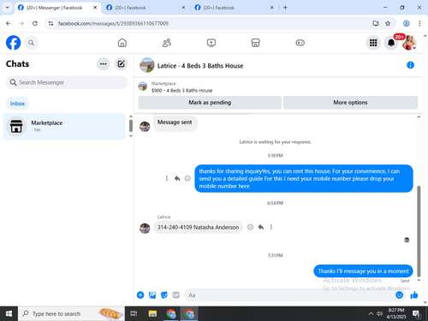Bookmark this page with the star icon
The width and height of the screenshot is (428, 321).
[x=388, y=23]
